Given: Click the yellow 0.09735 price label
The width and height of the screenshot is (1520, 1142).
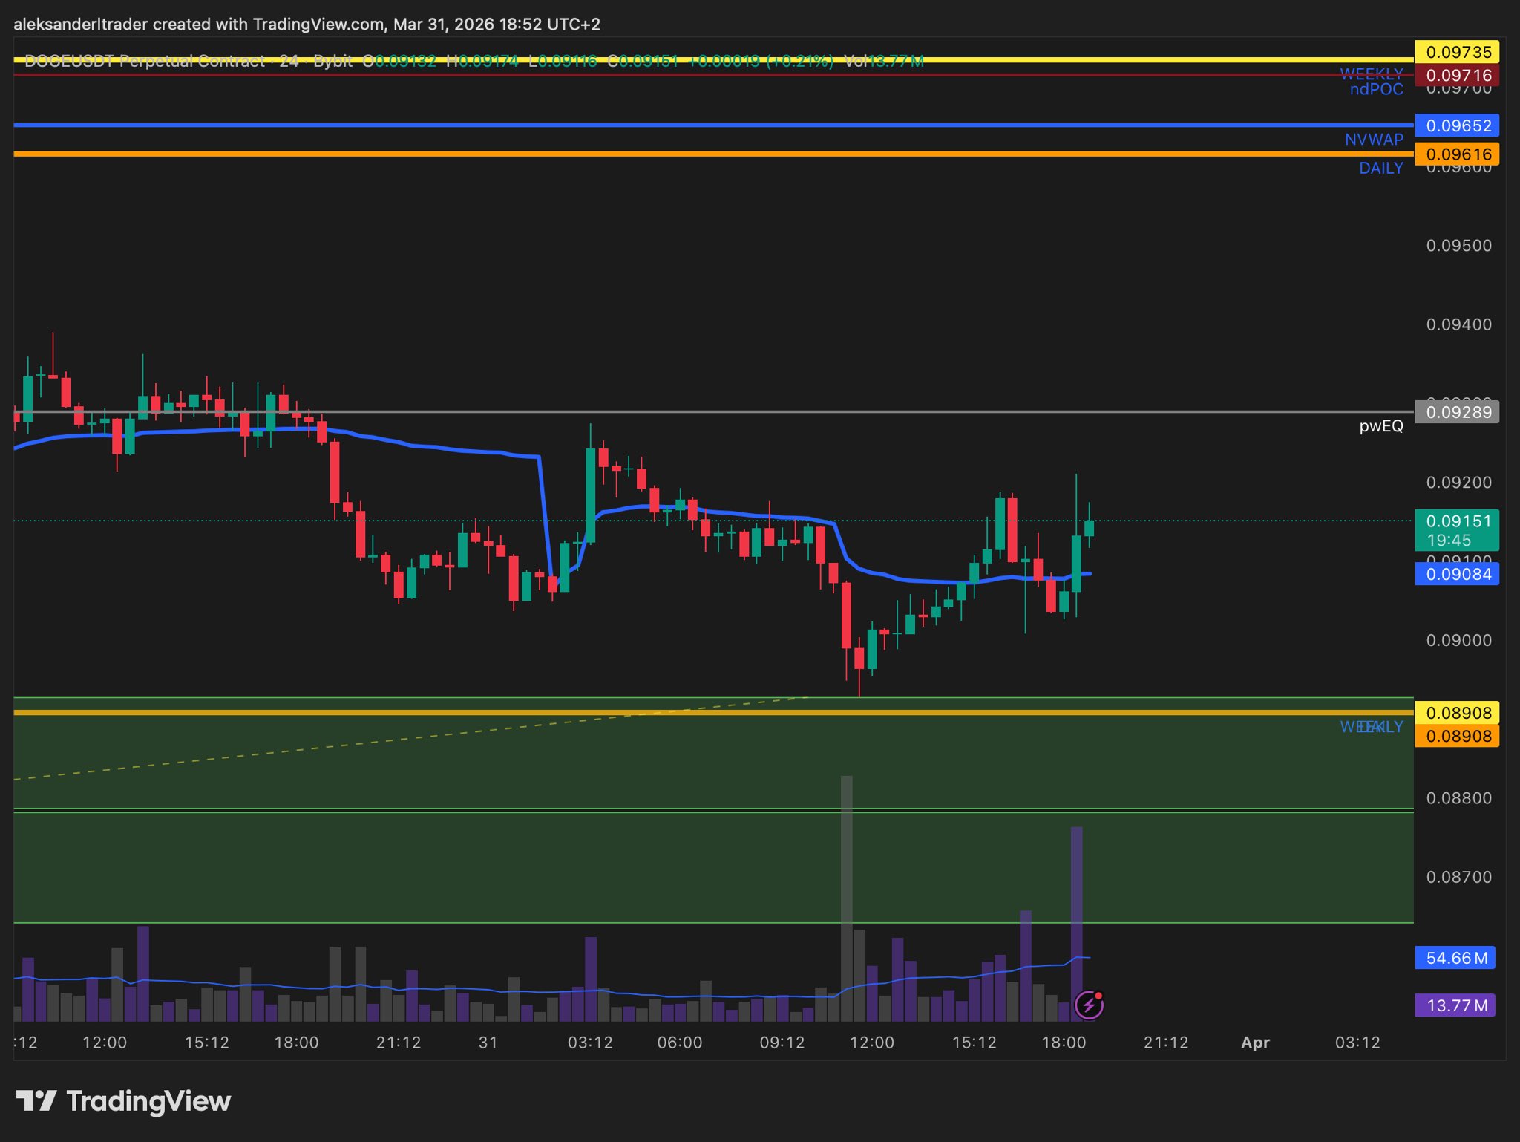Looking at the screenshot, I should [1457, 52].
